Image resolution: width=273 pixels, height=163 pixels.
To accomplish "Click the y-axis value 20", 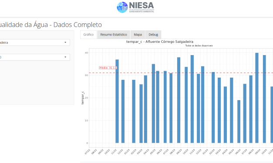I will (x=86, y=98).
